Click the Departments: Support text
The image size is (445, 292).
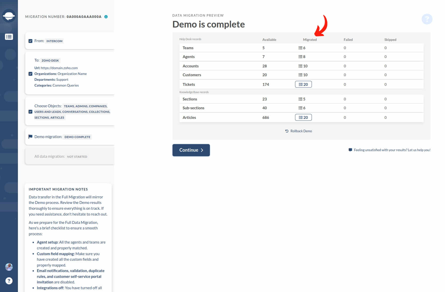tap(51, 79)
